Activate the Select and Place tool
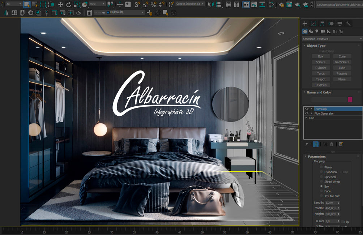This screenshot has height=235, width=363. [x=85, y=4]
